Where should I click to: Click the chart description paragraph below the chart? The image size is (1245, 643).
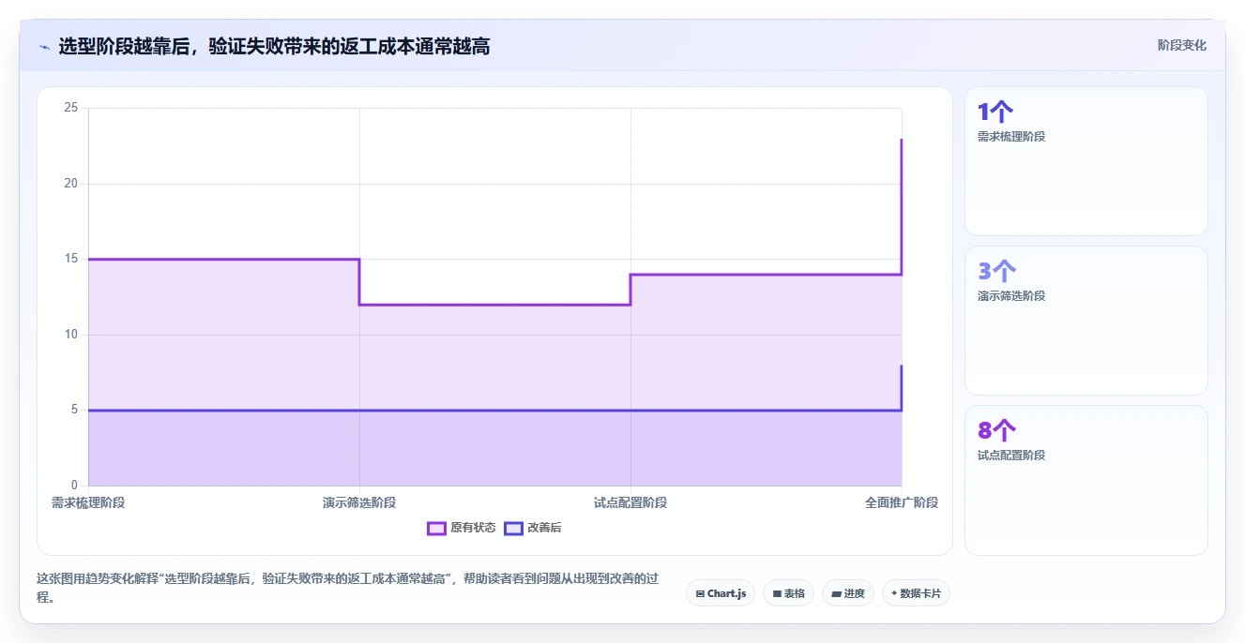347,588
